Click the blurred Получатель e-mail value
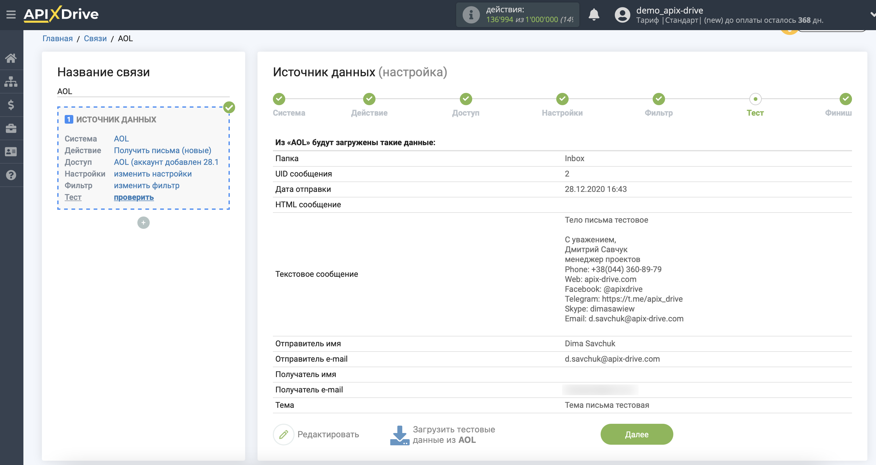This screenshot has height=465, width=876. (x=600, y=390)
